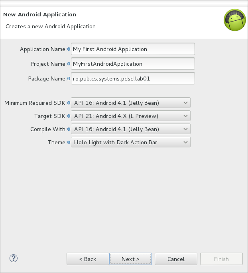
Task: Open the Minimum Required SDK dropdown
Action: [131, 103]
